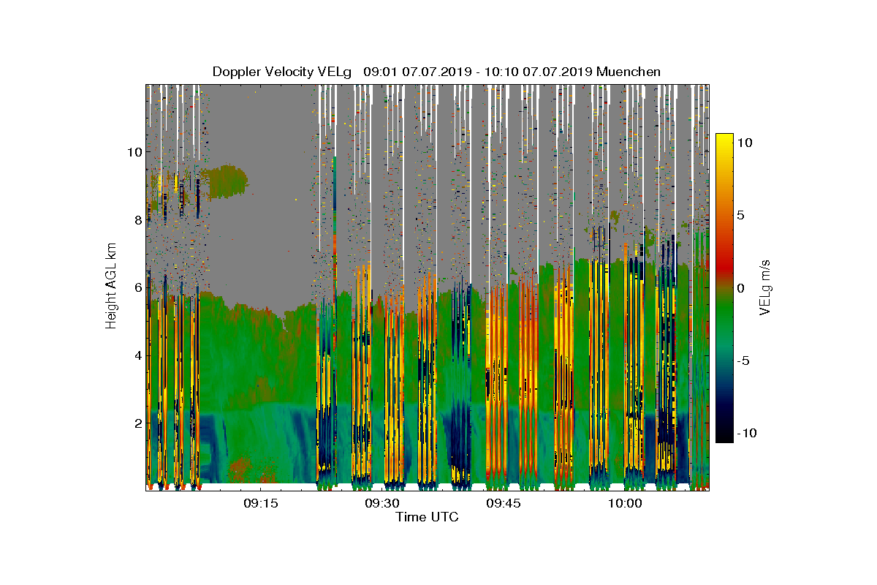Click the 'Height AGL km' axis label

click(x=111, y=285)
